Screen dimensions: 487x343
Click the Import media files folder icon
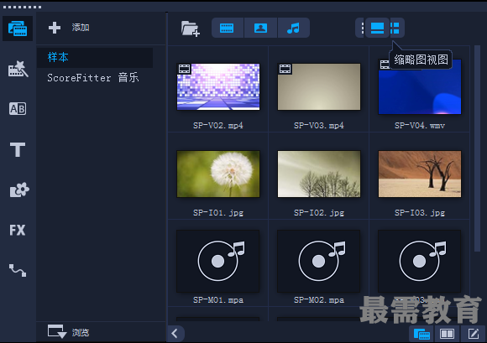(190, 29)
